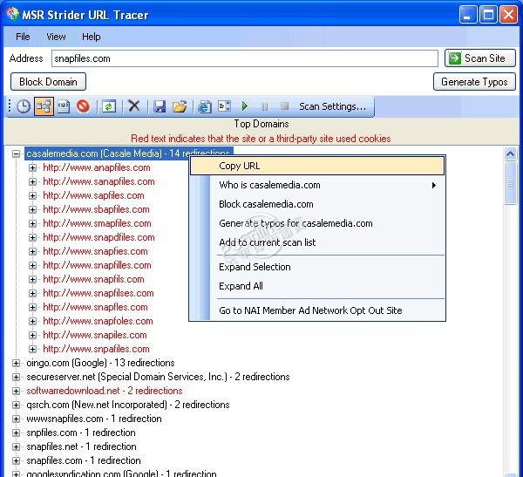Open Who is casalemedia.com submenu
The width and height of the screenshot is (523, 477).
[317, 185]
